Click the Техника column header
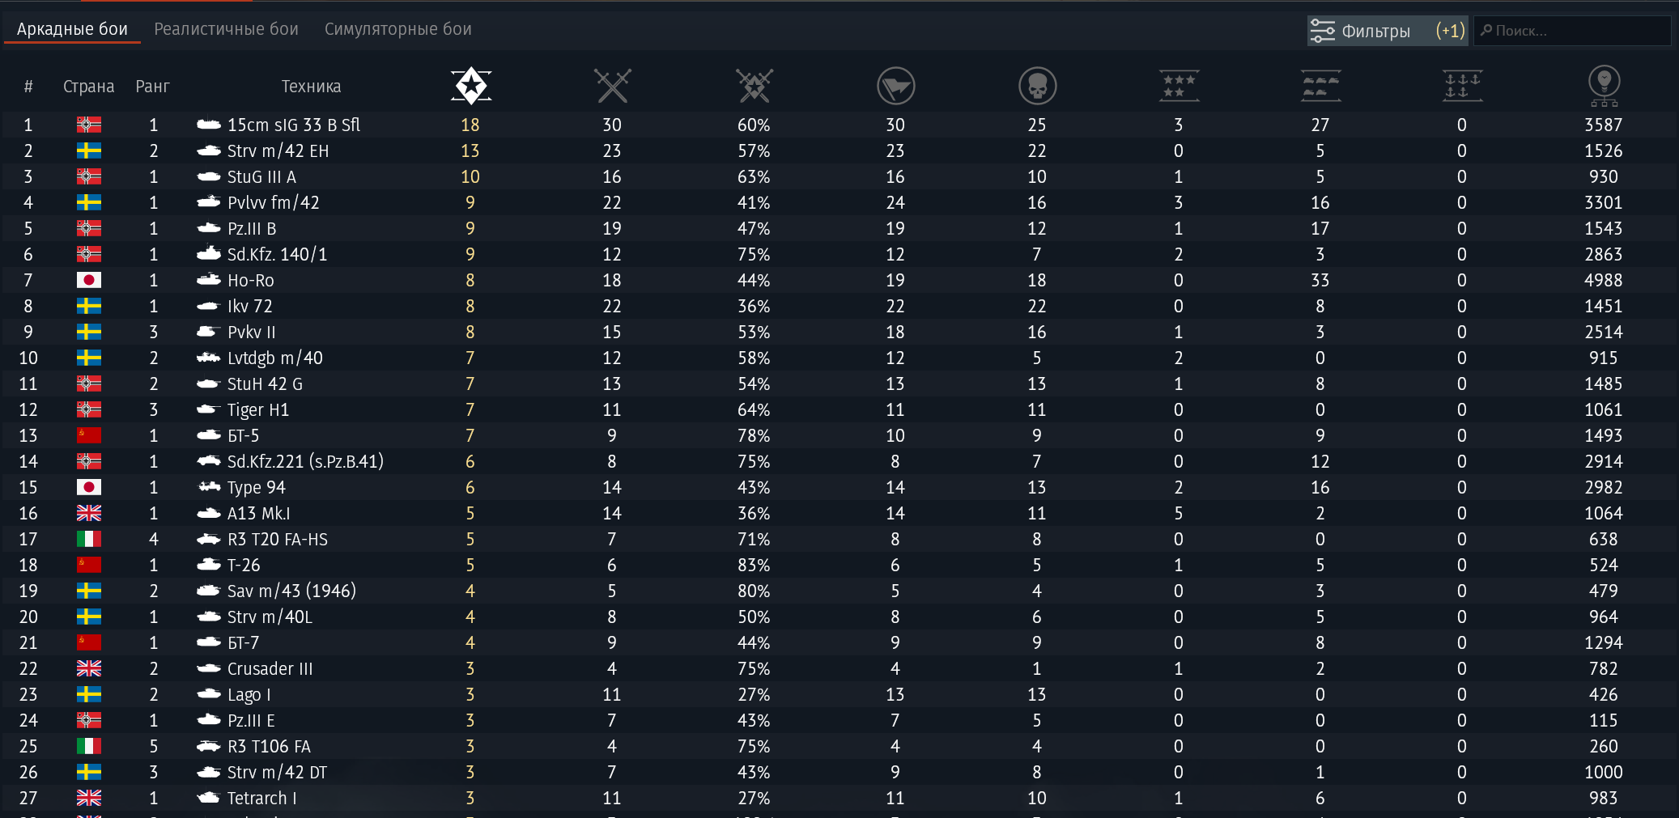1679x818 pixels. (x=311, y=87)
